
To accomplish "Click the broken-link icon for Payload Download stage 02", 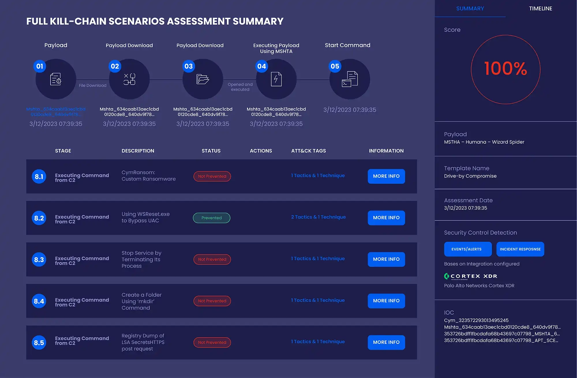I will (x=129, y=79).
